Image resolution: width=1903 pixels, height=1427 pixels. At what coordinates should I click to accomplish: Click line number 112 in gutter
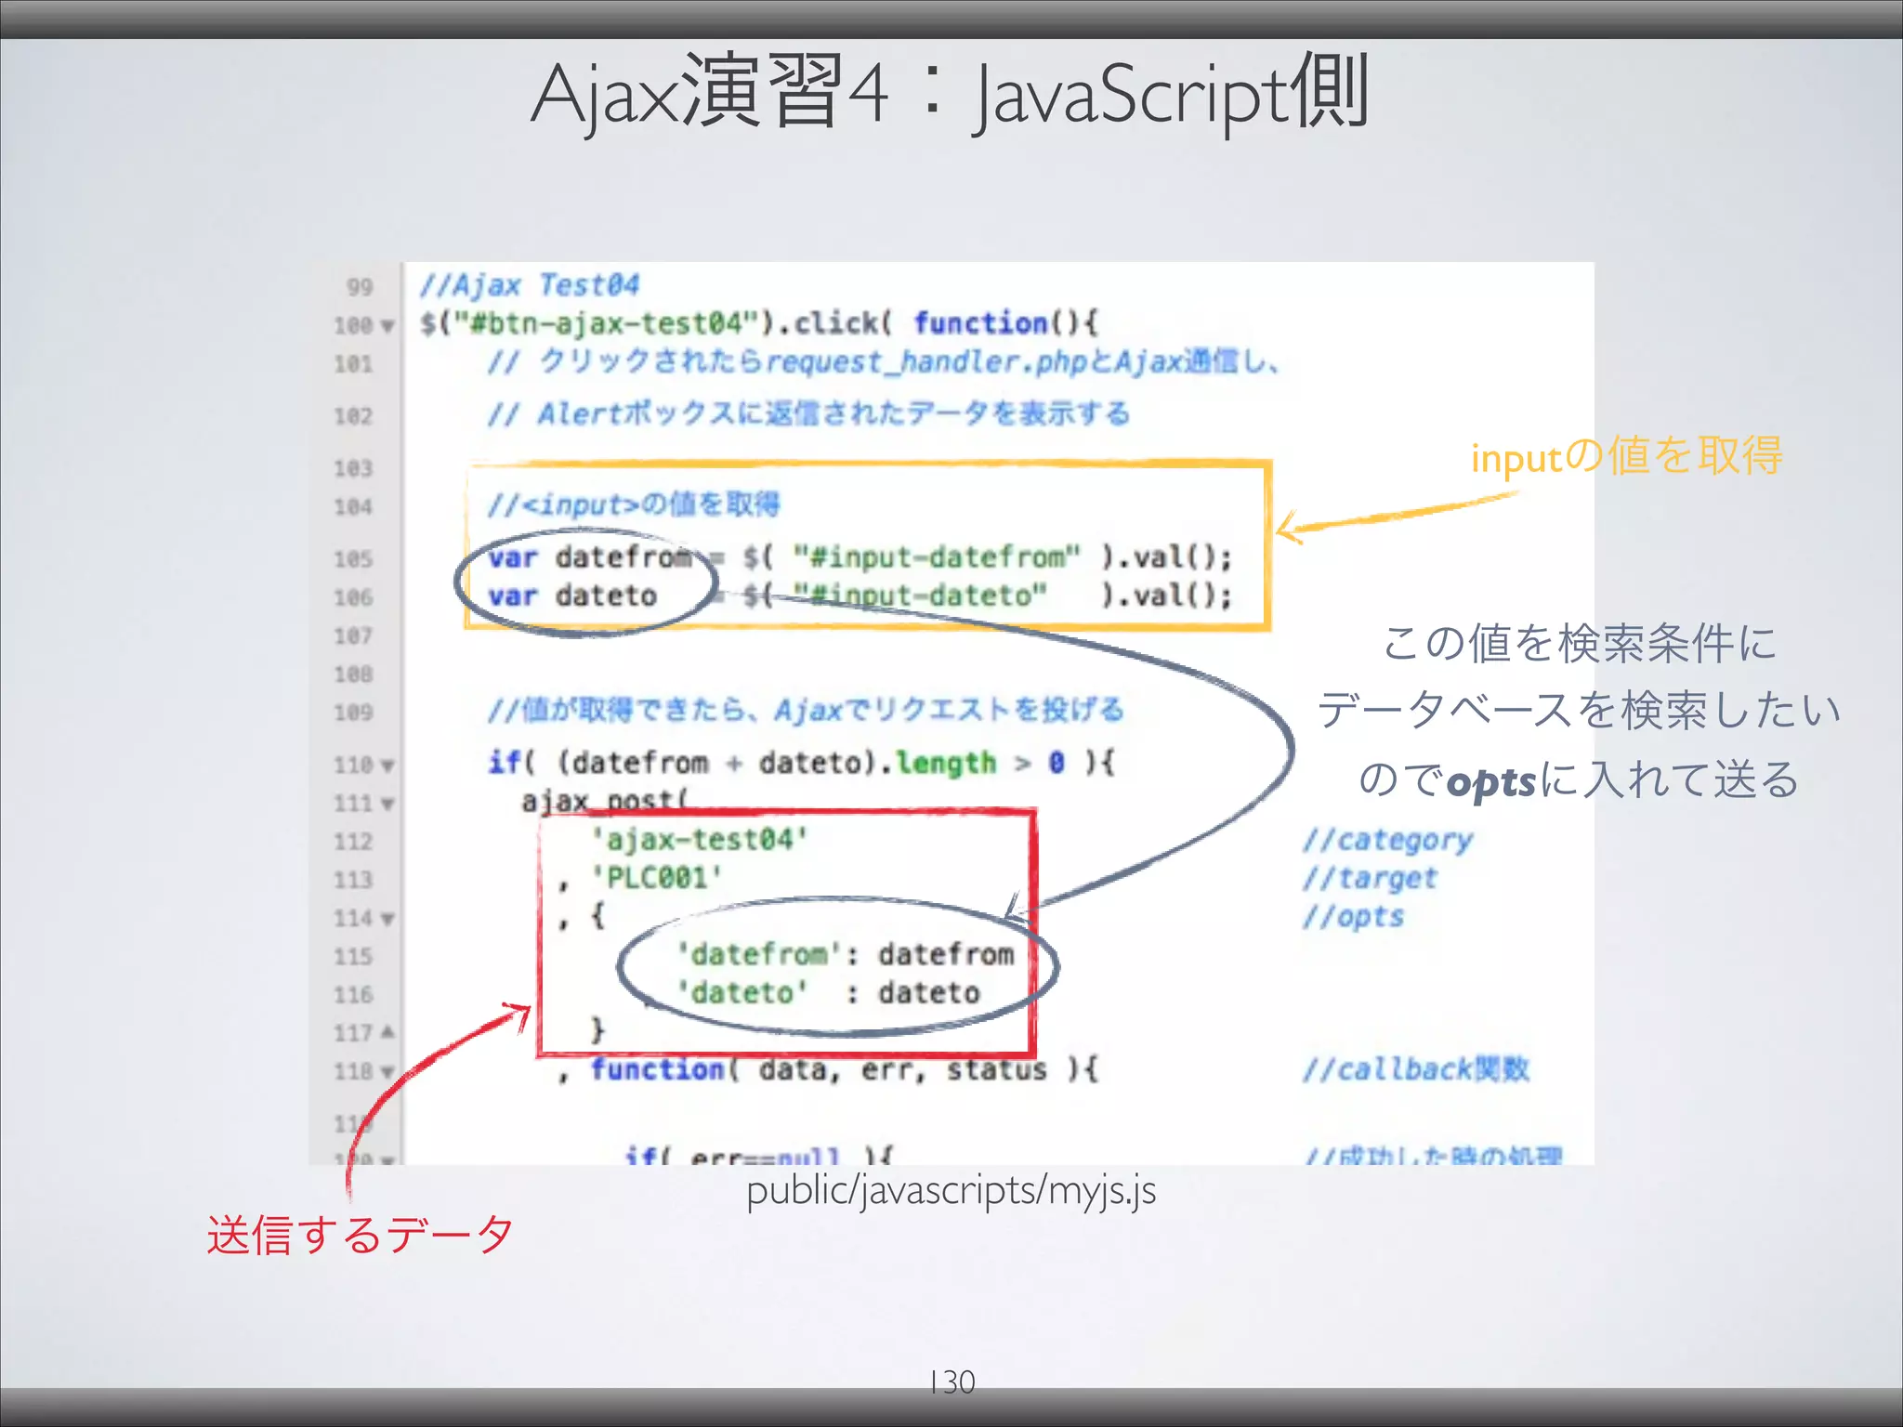[353, 842]
